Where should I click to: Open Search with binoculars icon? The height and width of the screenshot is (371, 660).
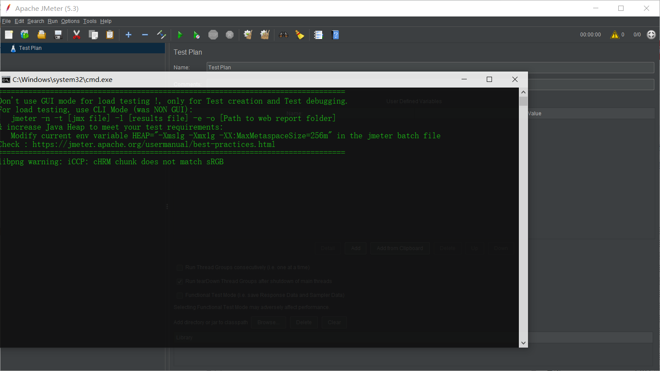(x=284, y=35)
